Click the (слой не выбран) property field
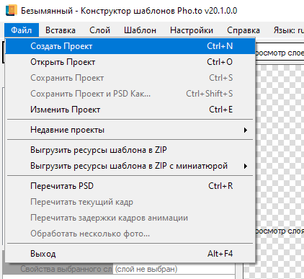 174,269
